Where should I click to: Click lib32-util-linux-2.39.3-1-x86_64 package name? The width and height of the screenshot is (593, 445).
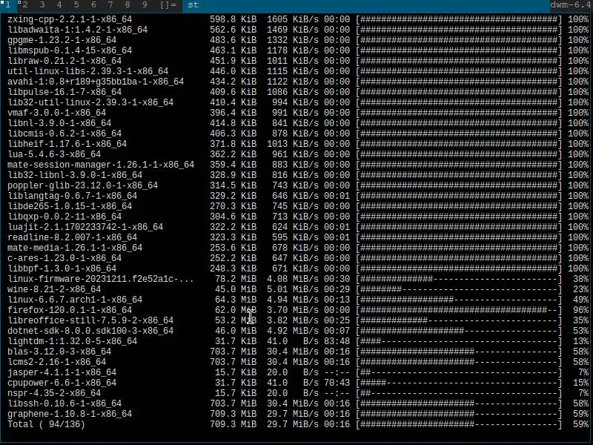[x=90, y=102]
